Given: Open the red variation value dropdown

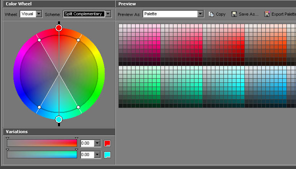Looking at the screenshot, I should pyautogui.click(x=97, y=143).
